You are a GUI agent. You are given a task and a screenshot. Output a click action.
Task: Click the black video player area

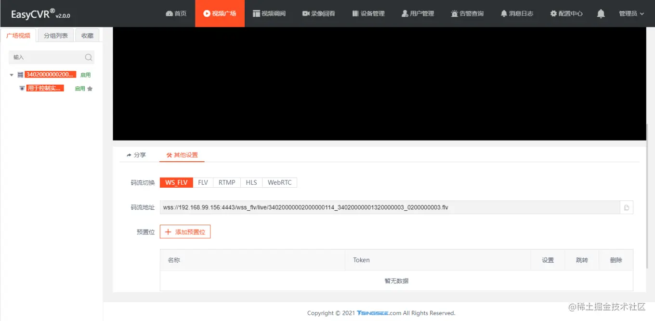[379, 84]
